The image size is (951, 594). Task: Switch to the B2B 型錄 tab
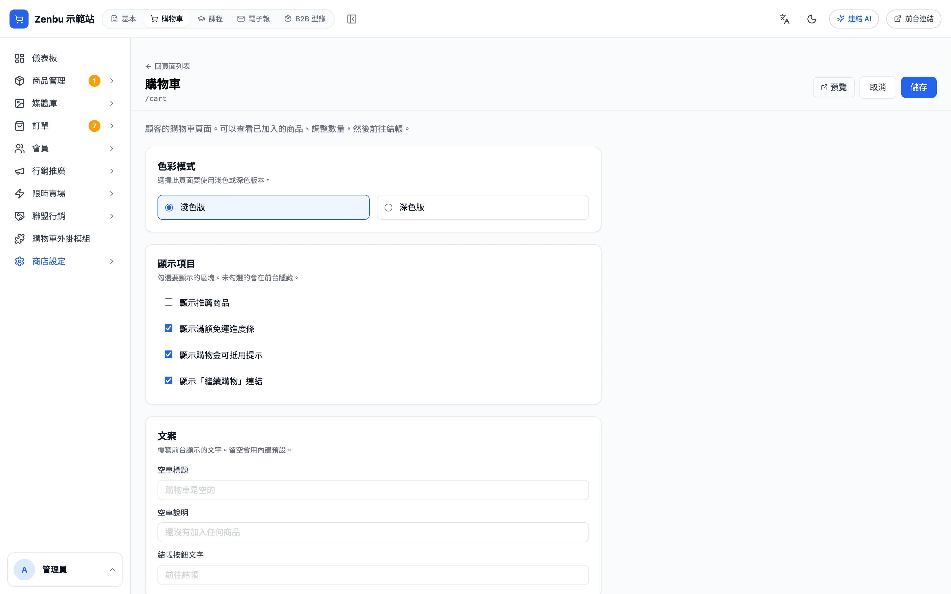[x=305, y=19]
